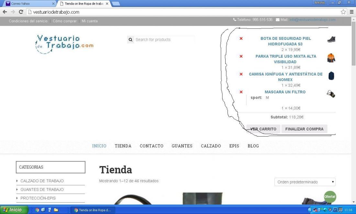Open the Mascara Un Filtro product link
The image size is (356, 214).
pos(285,92)
